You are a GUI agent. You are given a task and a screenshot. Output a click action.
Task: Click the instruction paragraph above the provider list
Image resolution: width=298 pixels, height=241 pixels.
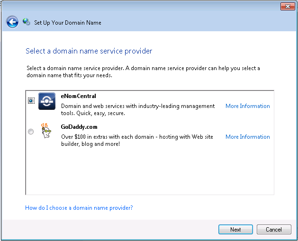(143, 71)
